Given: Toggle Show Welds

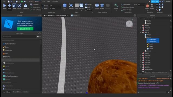Looking at the screenshot, I should click(x=126, y=5).
